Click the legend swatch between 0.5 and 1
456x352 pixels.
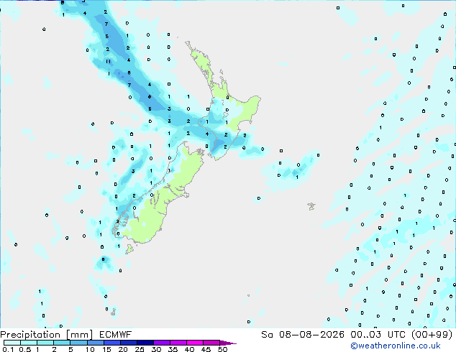tap(29, 343)
